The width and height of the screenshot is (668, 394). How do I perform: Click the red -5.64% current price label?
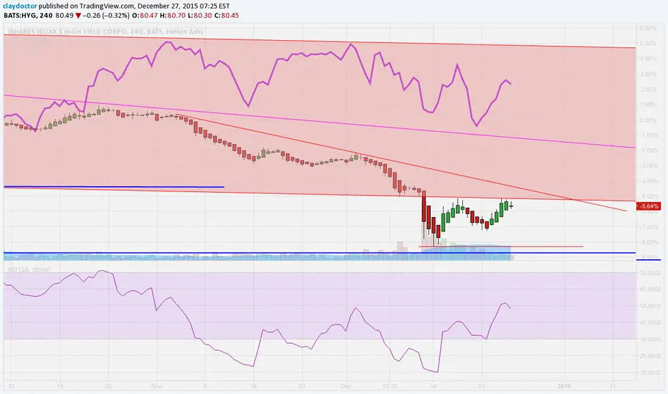(x=649, y=206)
